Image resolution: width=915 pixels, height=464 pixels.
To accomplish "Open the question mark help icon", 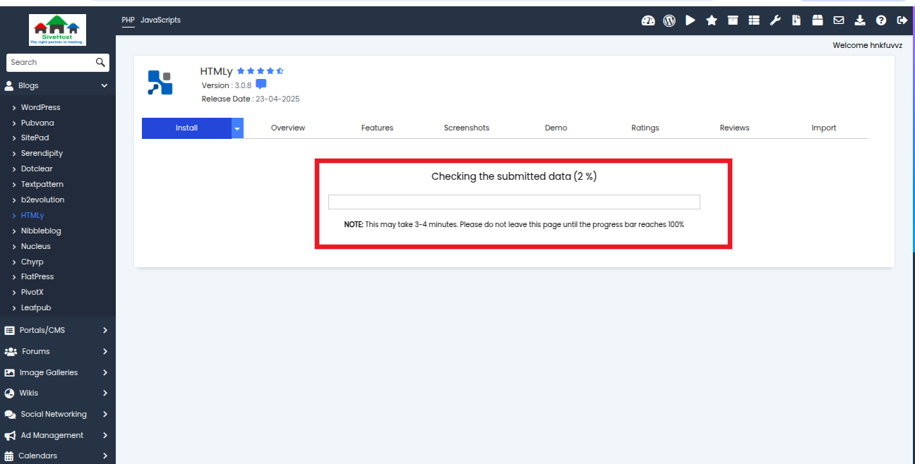I will tap(881, 20).
